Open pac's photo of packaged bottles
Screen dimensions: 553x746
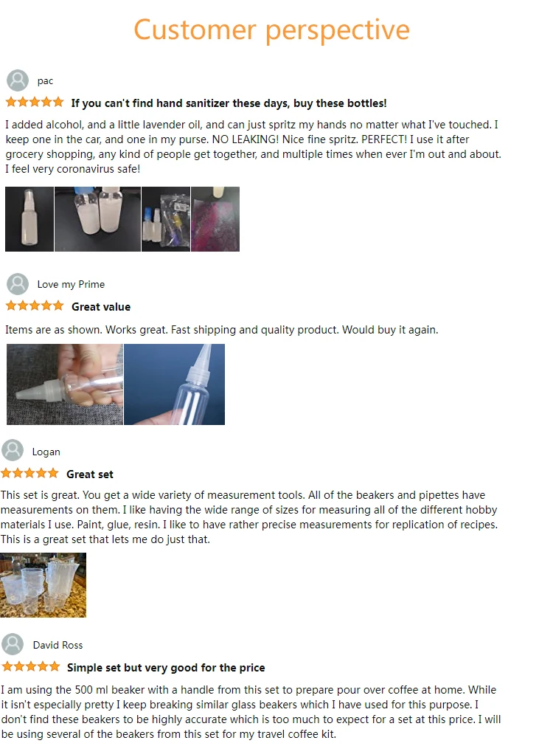pyautogui.click(x=166, y=219)
